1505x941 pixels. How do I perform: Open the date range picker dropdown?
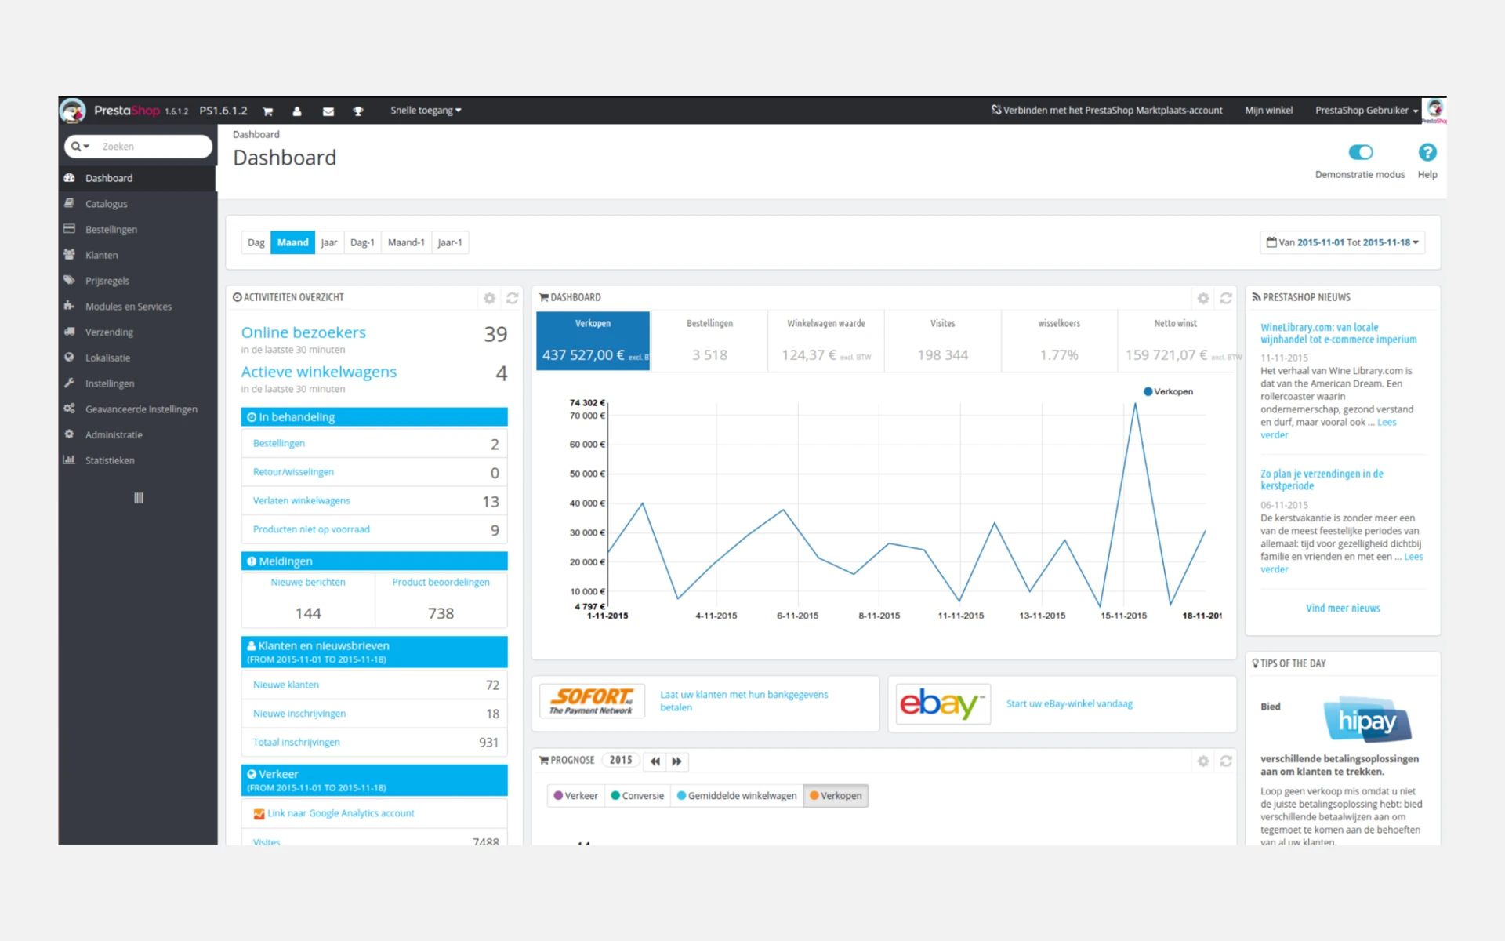tap(1342, 242)
